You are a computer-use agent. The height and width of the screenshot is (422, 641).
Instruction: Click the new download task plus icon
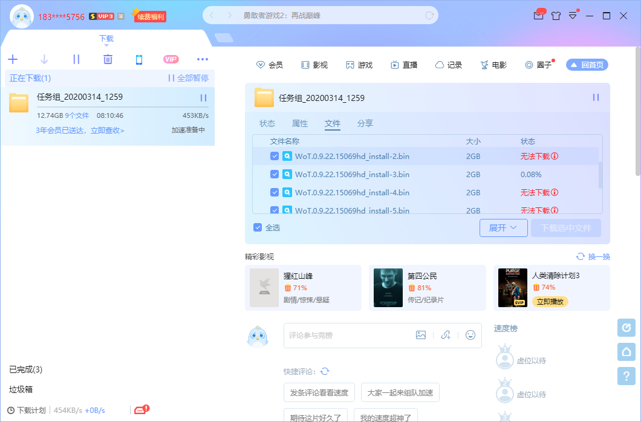point(13,59)
